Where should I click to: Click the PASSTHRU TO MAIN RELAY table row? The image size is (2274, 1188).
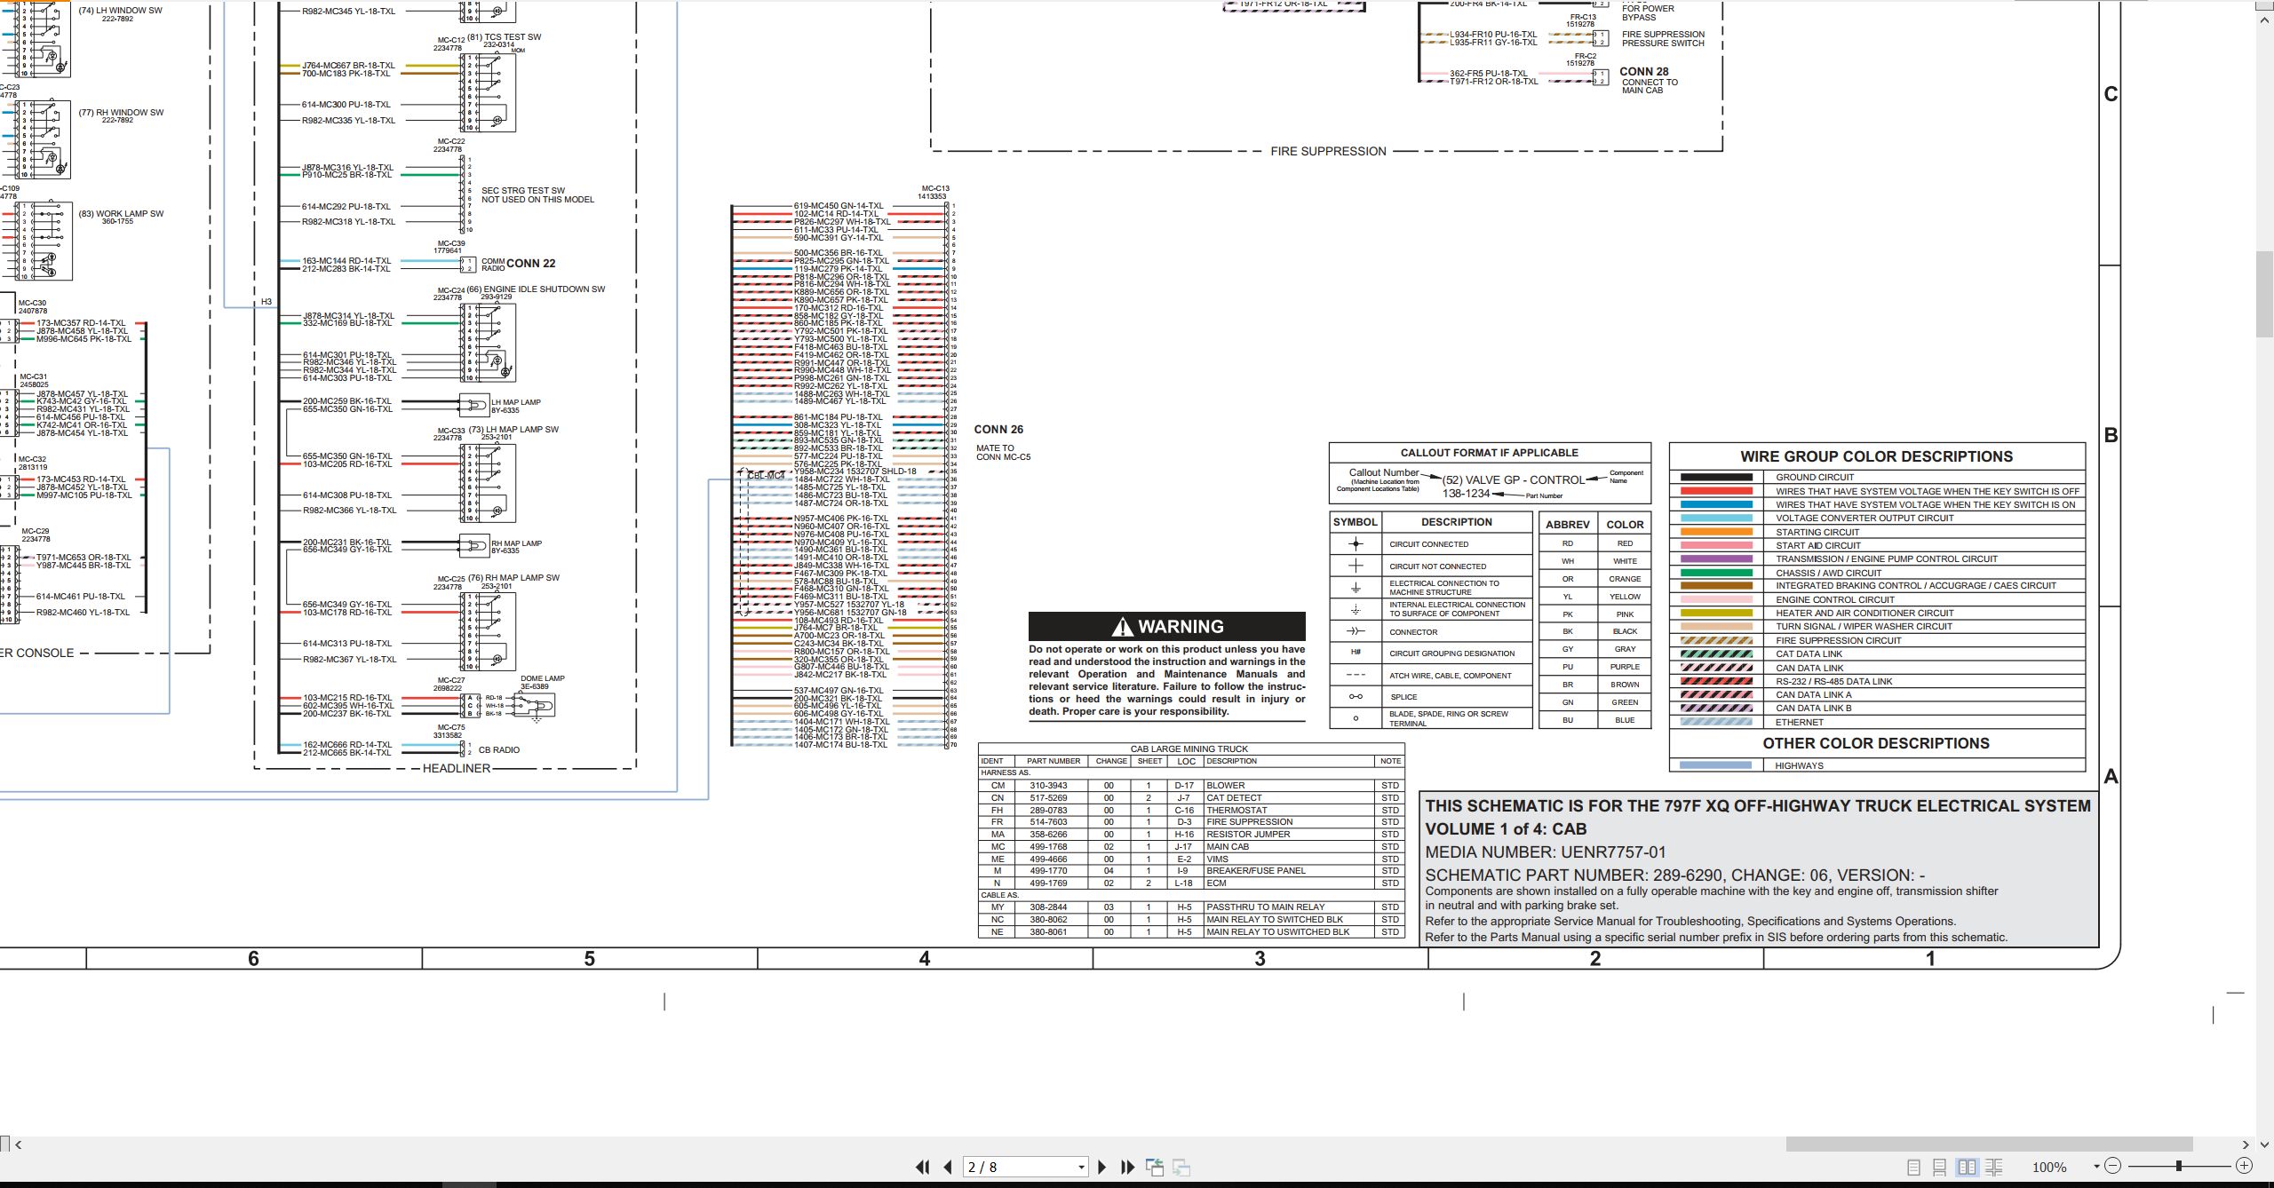[x=1190, y=907]
